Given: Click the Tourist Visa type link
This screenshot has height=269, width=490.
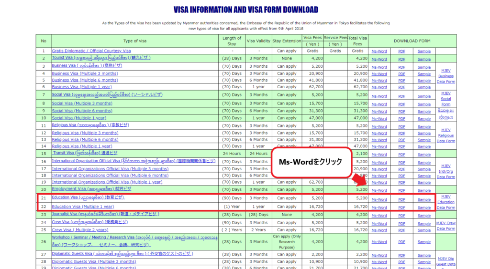Looking at the screenshot, I should [101, 58].
